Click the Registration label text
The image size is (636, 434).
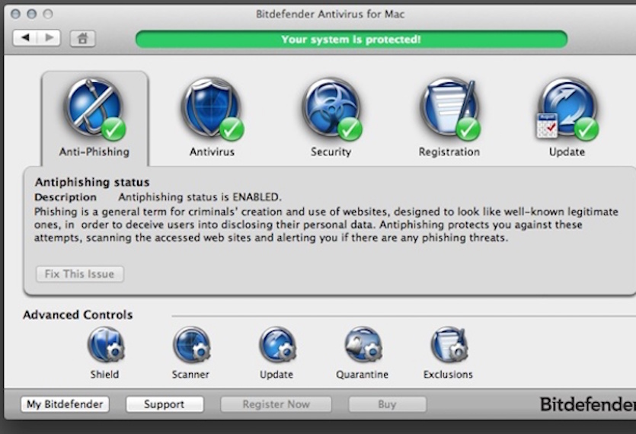pos(449,152)
